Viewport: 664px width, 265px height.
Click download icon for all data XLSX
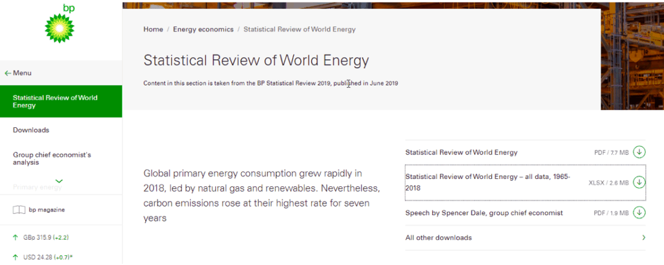(x=639, y=182)
